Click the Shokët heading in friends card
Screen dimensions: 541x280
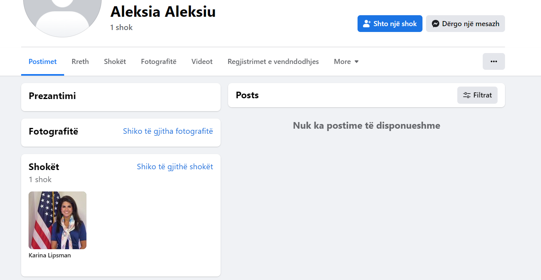[44, 167]
